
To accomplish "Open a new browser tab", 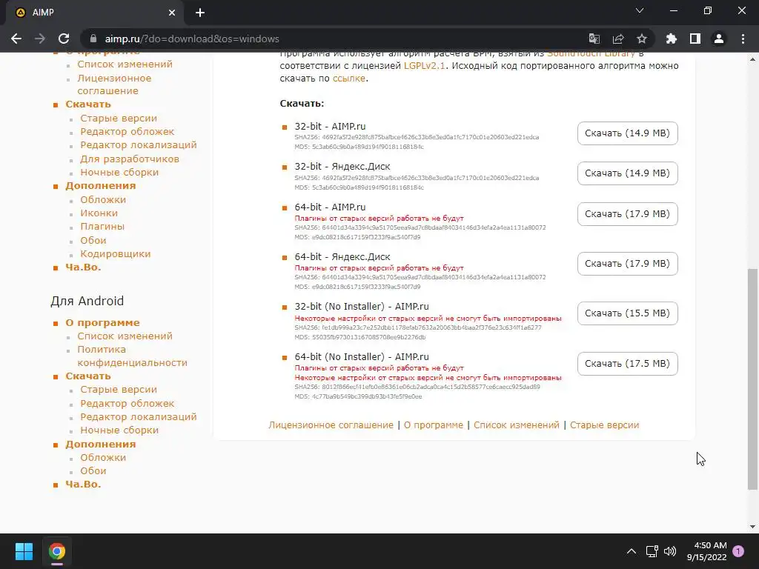I will click(x=200, y=13).
